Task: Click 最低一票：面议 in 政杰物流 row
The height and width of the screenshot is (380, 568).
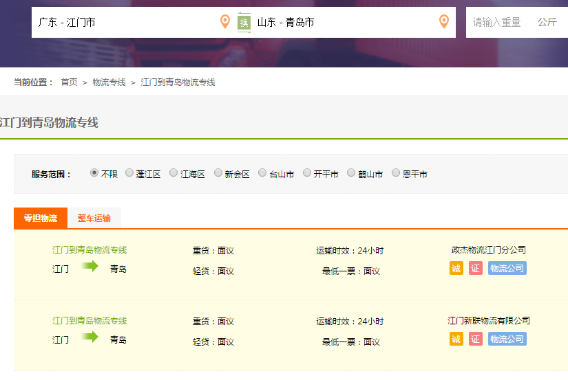Action: [x=351, y=271]
